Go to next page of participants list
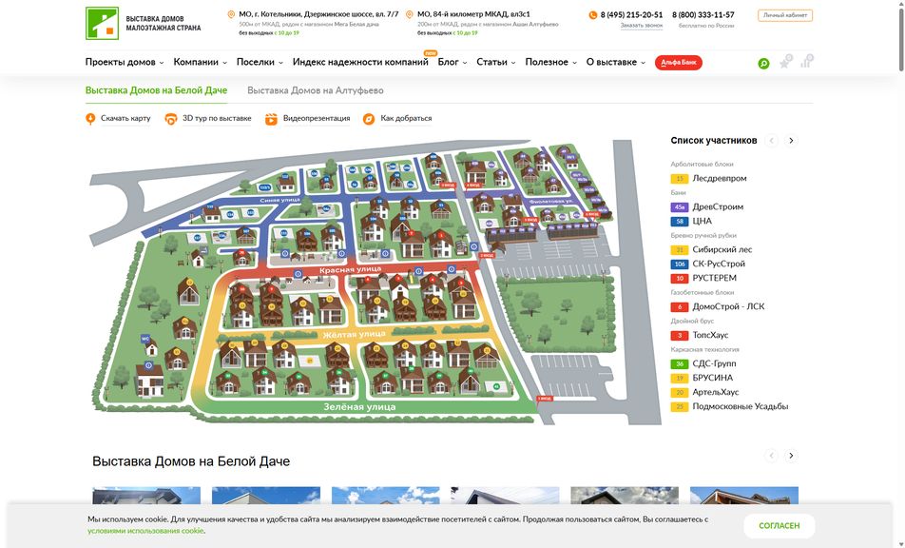Image resolution: width=905 pixels, height=548 pixels. click(x=791, y=140)
